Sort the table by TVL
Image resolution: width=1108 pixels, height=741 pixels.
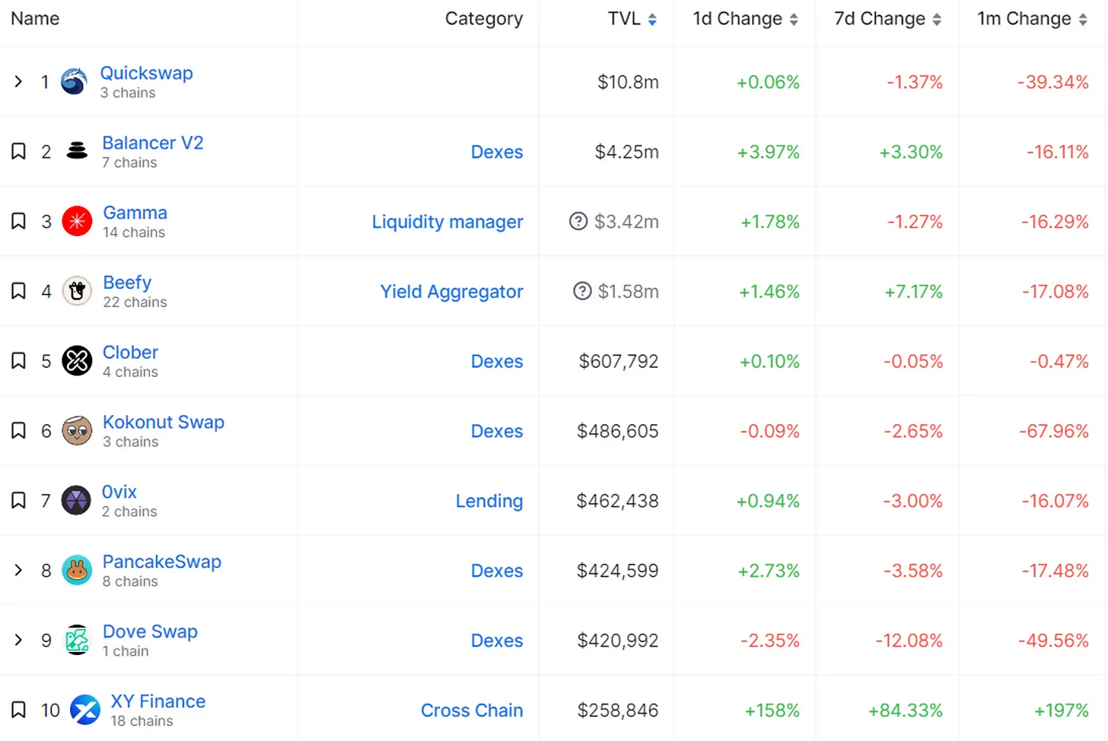652,20
